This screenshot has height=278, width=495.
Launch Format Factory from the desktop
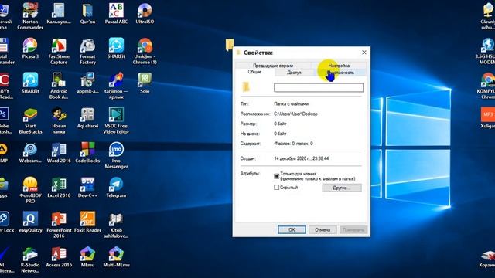pyautogui.click(x=87, y=51)
